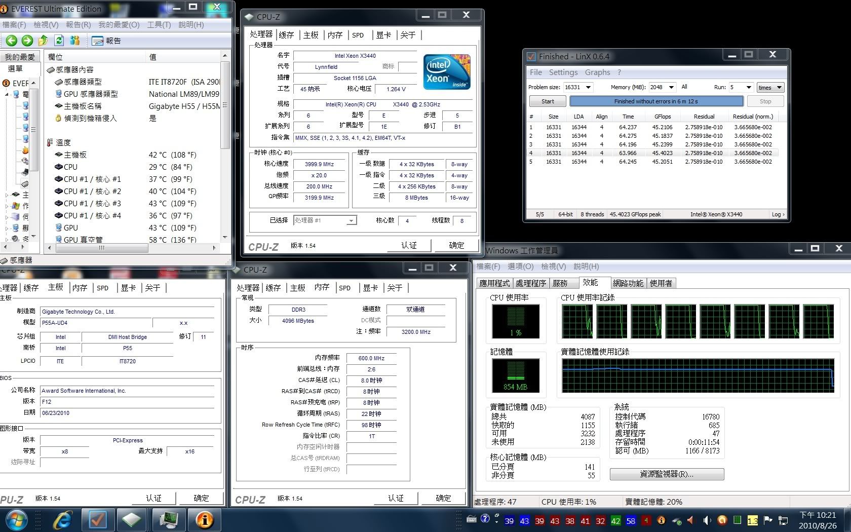Click LinX Start button
Screen dimensions: 851x532
[x=548, y=101]
